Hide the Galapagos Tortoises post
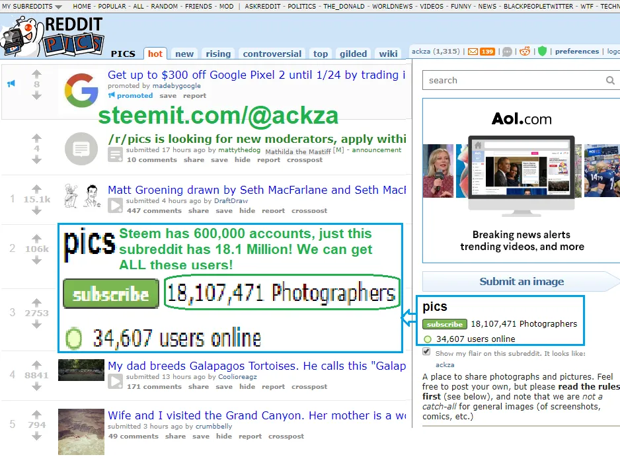Image resolution: width=620 pixels, height=461 pixels. tap(247, 387)
